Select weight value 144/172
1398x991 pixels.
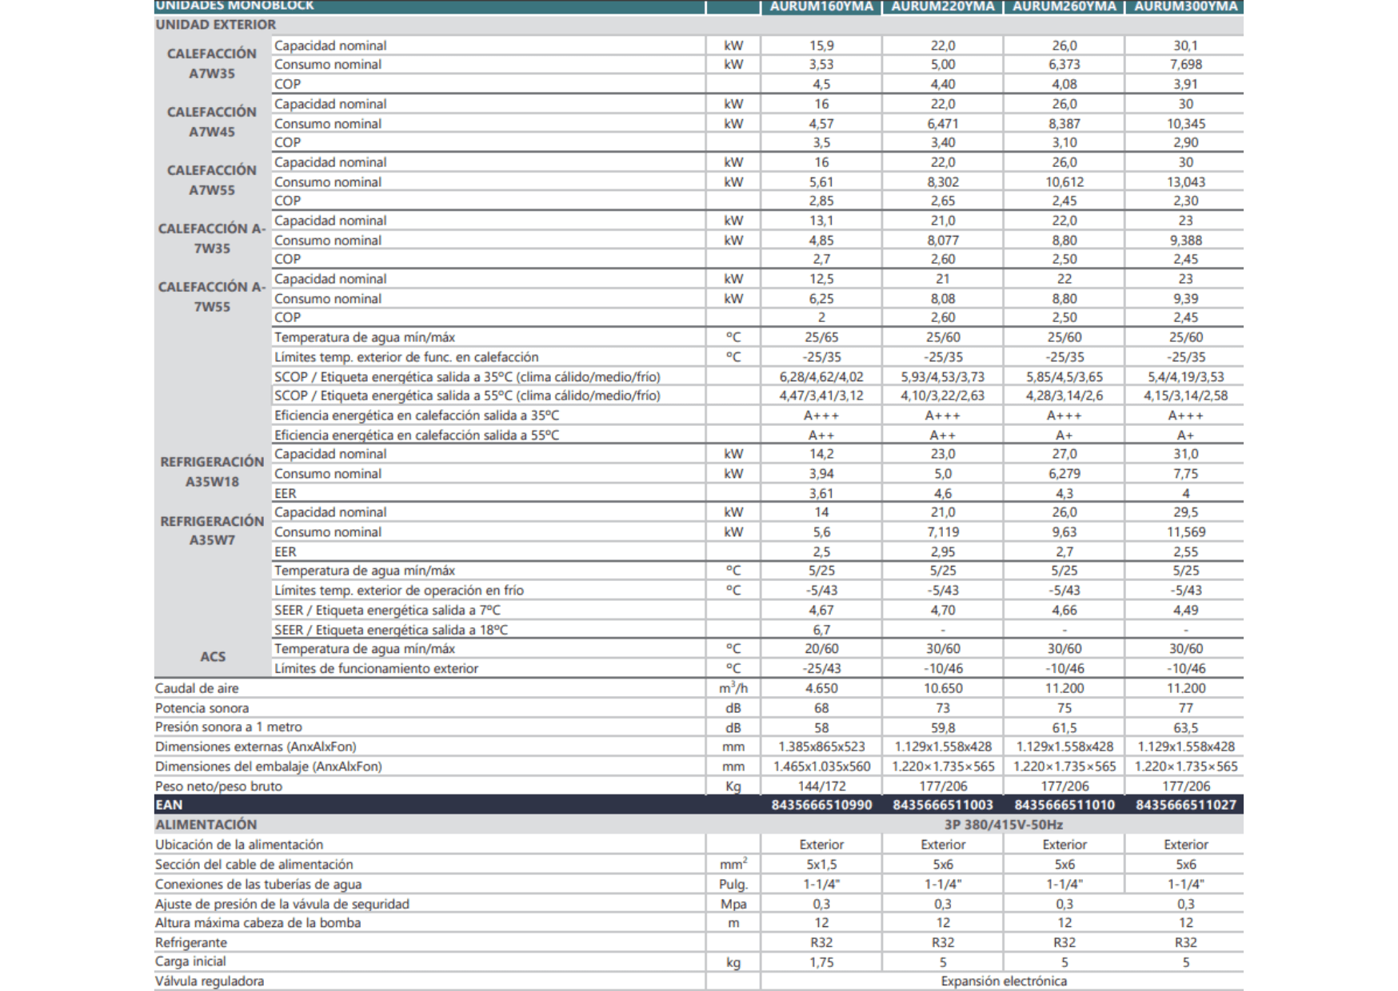821,786
